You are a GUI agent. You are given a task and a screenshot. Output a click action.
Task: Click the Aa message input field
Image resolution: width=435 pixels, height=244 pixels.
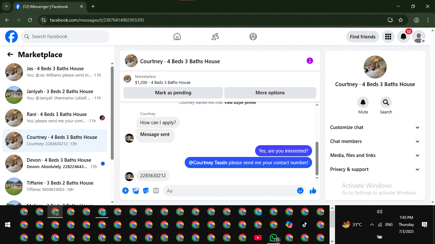tap(234, 191)
